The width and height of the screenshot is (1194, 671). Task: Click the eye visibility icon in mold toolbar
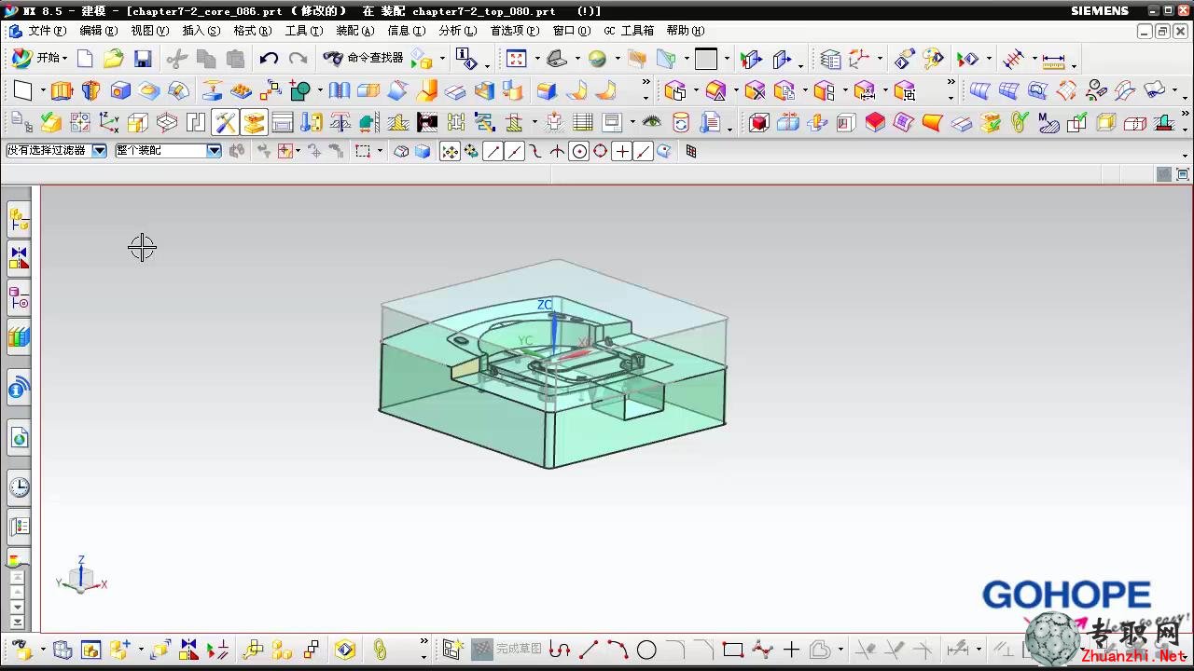[x=652, y=122]
